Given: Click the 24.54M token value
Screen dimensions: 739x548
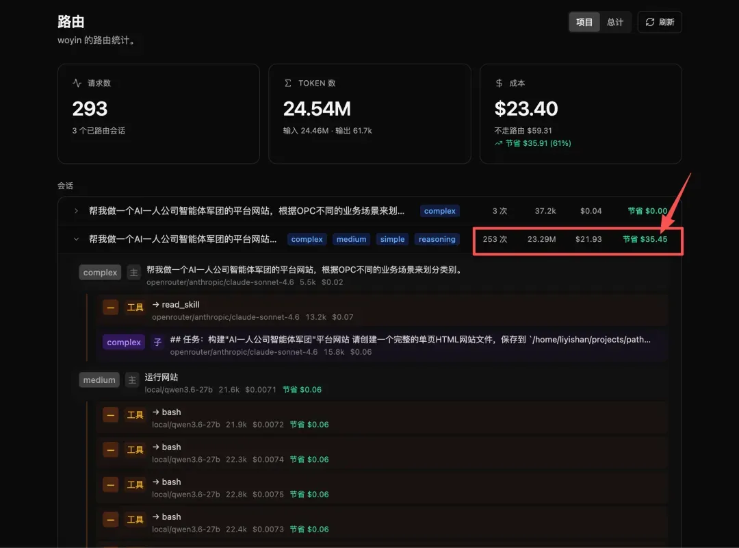Looking at the screenshot, I should coord(317,108).
